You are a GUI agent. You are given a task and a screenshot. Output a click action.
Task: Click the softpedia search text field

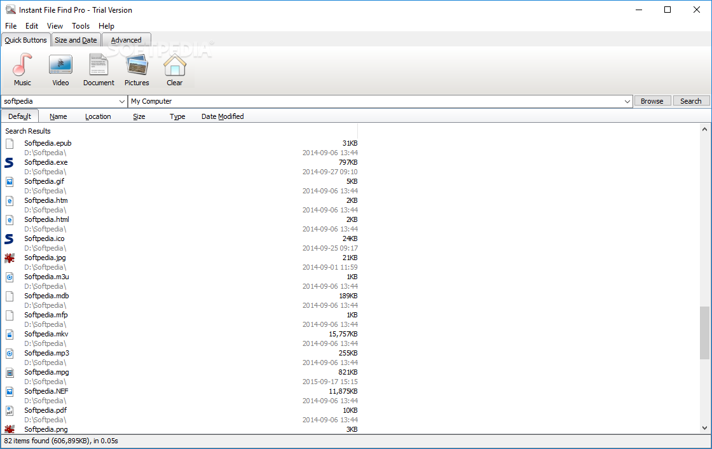click(x=59, y=101)
